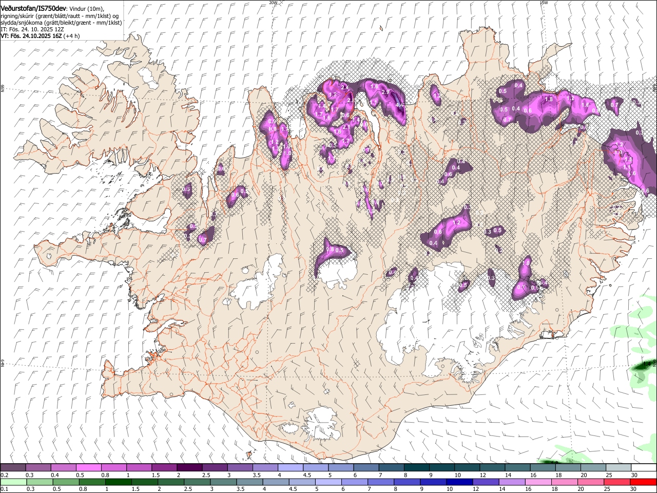Select the grey-green 3 swatch in the rain legend

[x=223, y=482]
